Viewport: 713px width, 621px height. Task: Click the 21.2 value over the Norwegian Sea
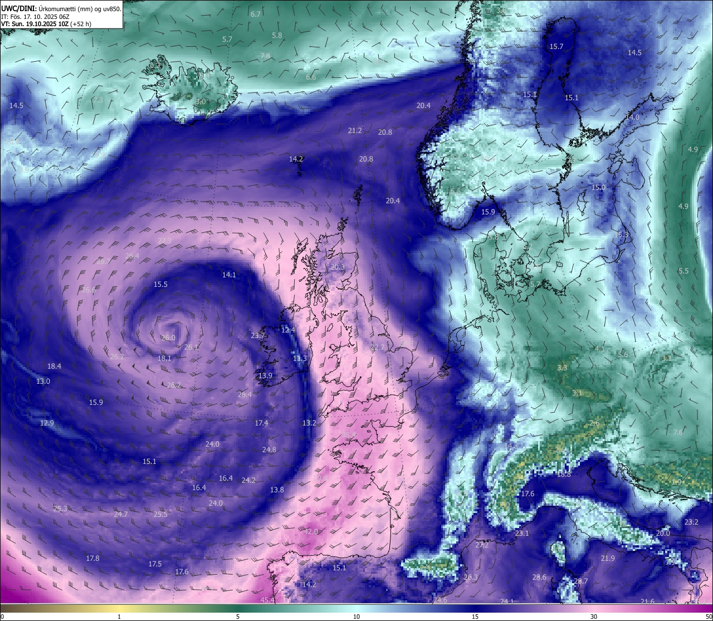355,131
